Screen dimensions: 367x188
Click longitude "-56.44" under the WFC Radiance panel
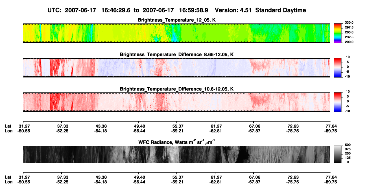pos(139,182)
